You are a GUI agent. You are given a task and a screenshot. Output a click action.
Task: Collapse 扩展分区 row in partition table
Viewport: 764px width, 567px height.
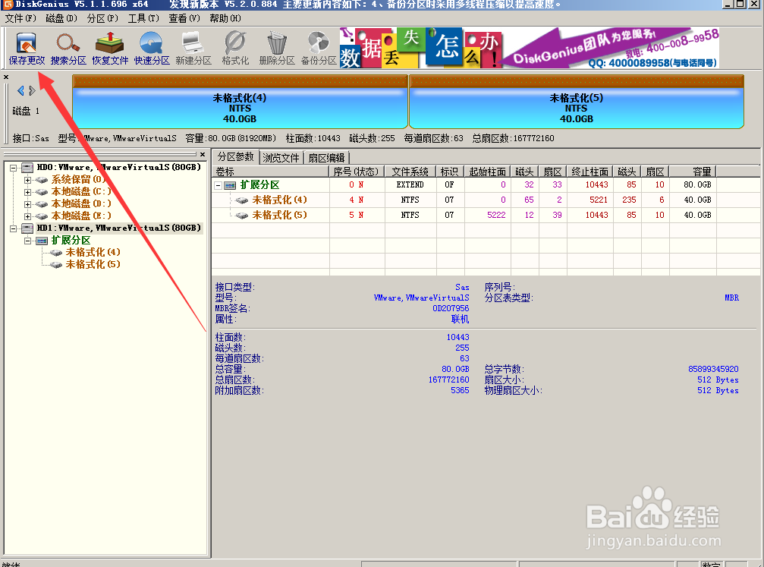[x=219, y=185]
